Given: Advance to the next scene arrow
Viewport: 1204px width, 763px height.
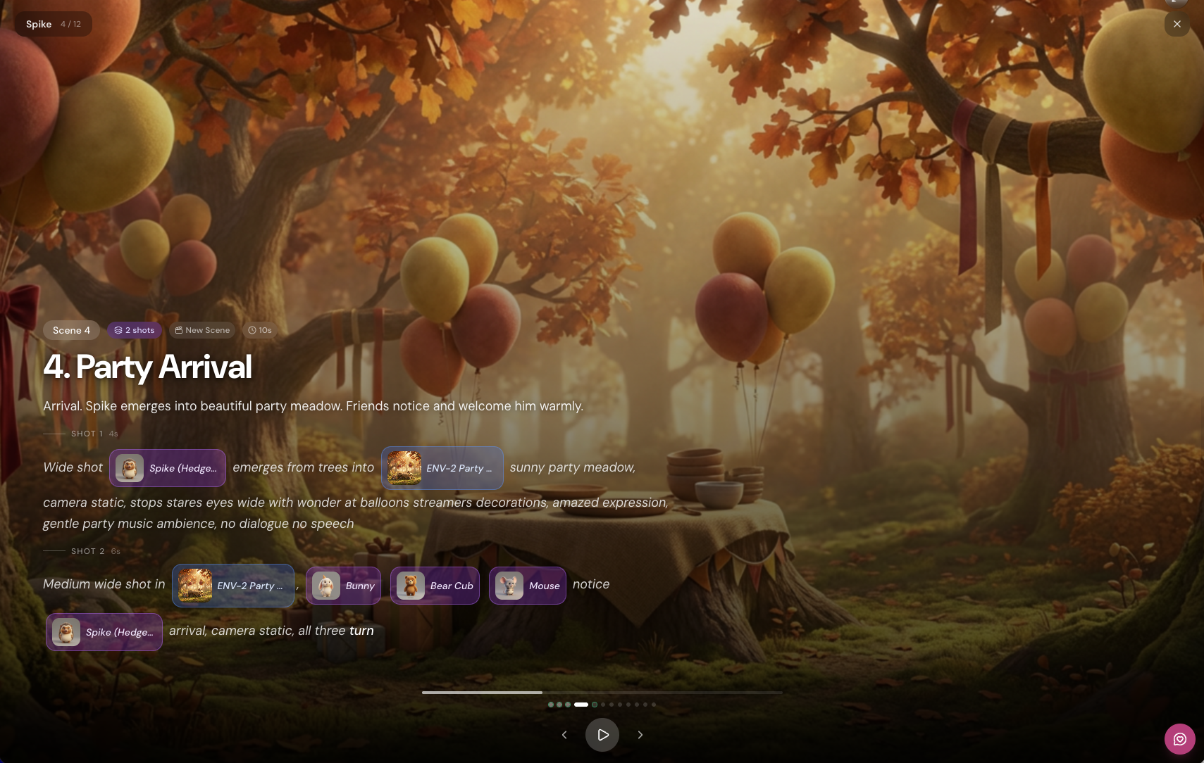Looking at the screenshot, I should tap(640, 735).
